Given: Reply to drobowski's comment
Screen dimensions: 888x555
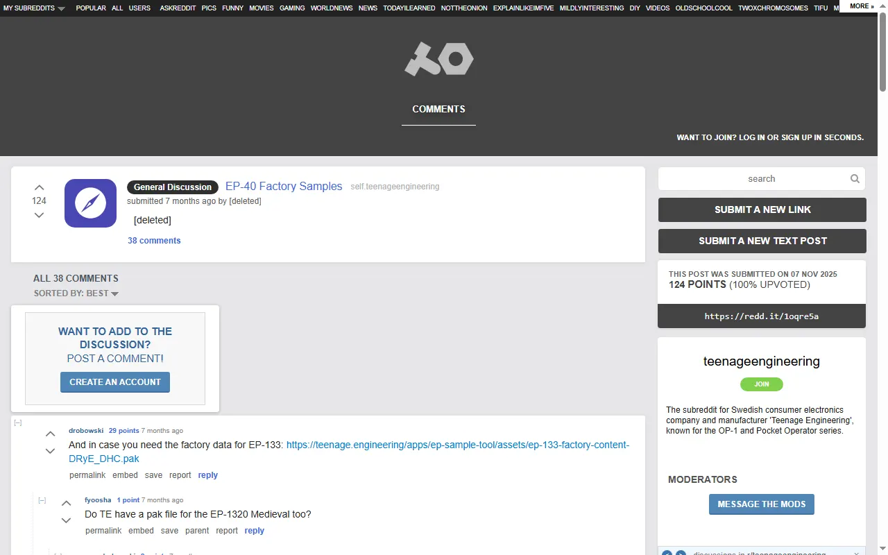Looking at the screenshot, I should 208,475.
